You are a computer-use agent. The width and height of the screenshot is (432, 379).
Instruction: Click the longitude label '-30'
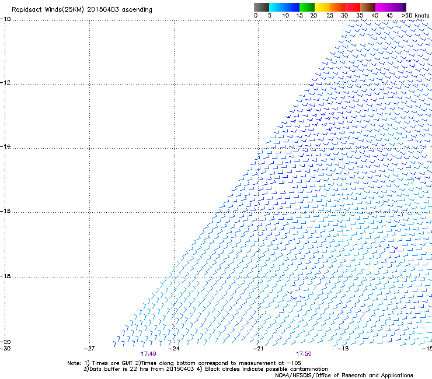point(5,348)
